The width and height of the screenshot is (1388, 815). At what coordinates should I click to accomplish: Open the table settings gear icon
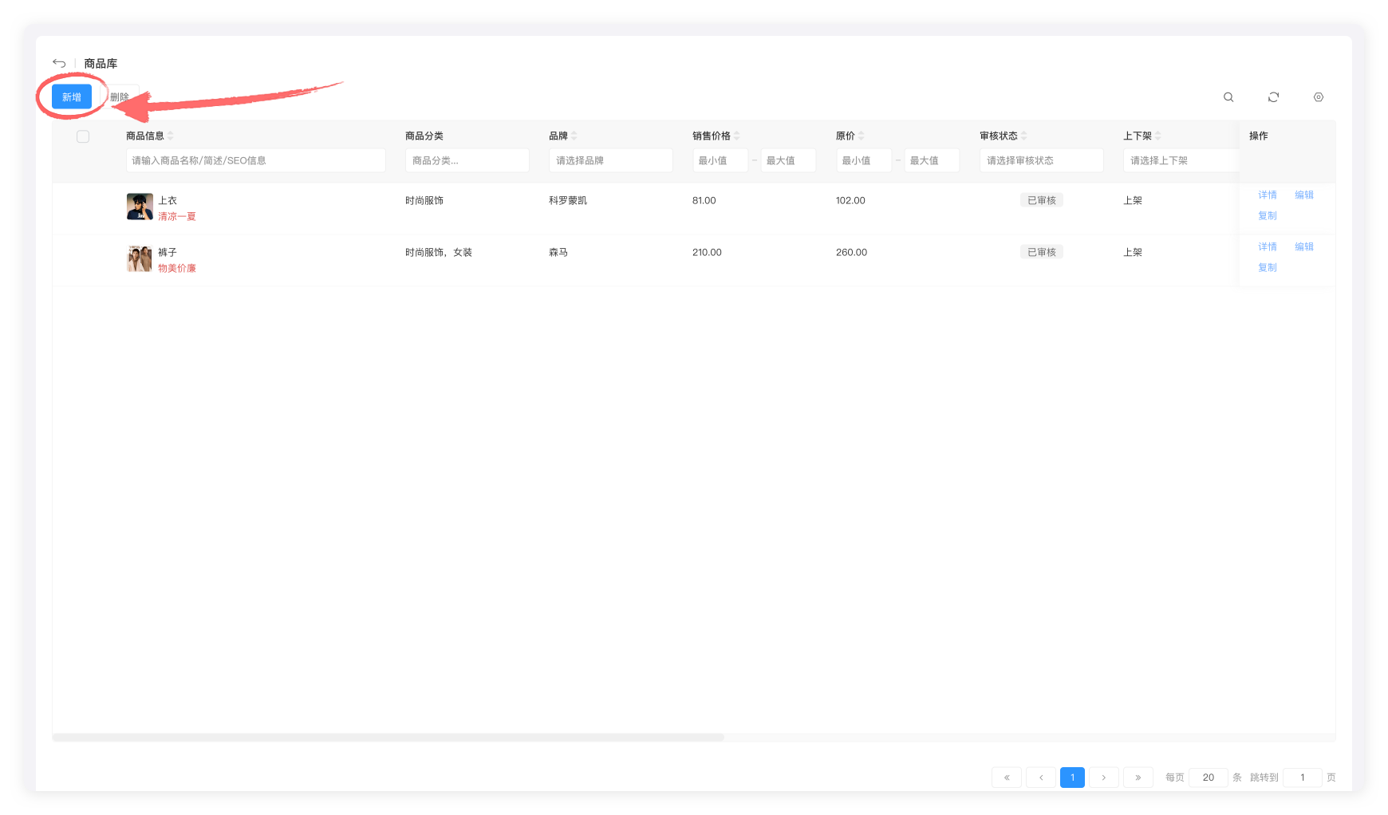click(x=1319, y=97)
